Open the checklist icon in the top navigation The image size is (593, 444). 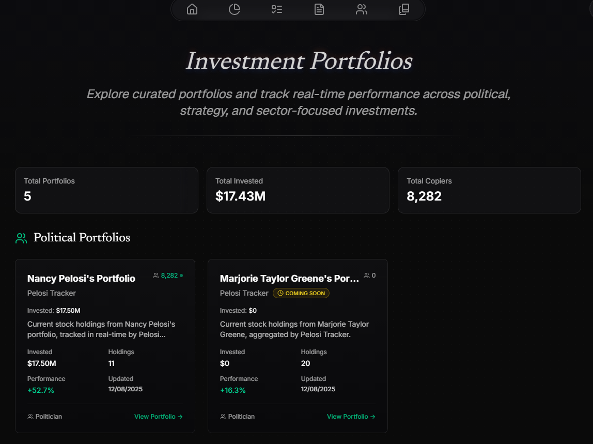click(x=276, y=9)
